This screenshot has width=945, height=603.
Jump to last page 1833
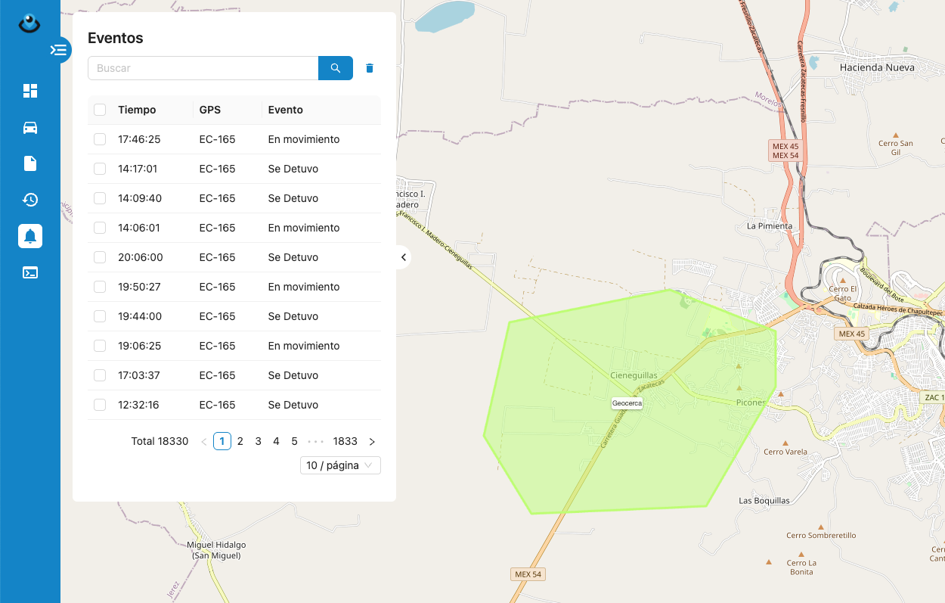345,441
